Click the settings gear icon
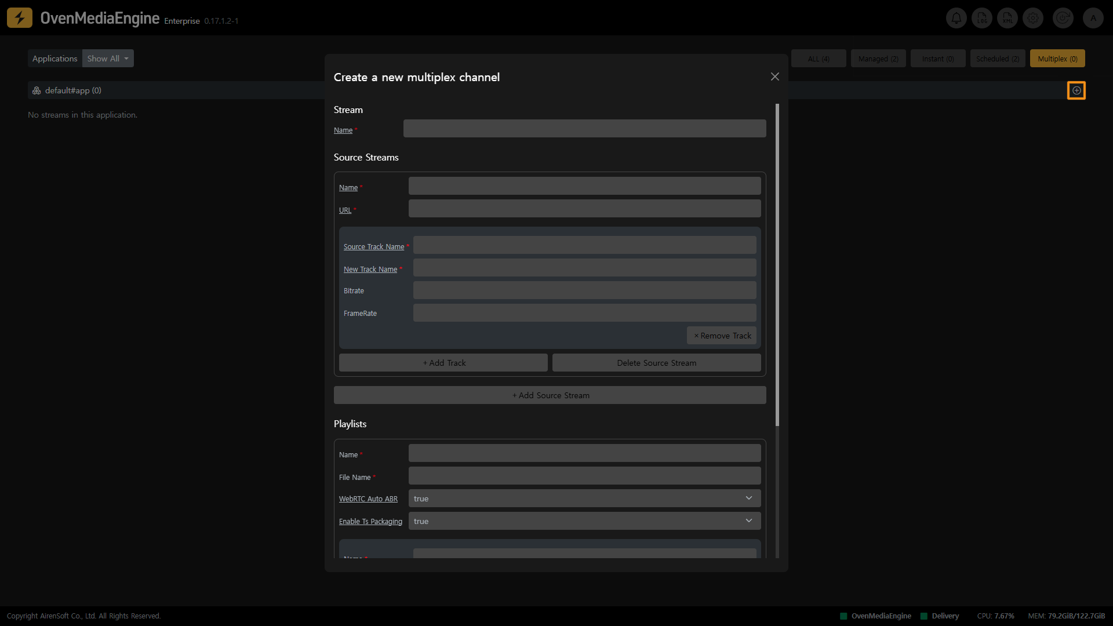The image size is (1113, 626). click(x=1033, y=18)
